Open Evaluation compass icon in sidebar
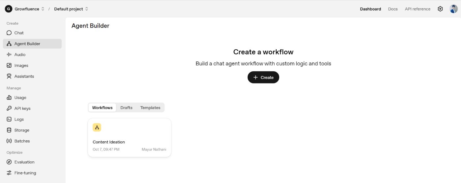The height and width of the screenshot is (183, 461). 9,162
